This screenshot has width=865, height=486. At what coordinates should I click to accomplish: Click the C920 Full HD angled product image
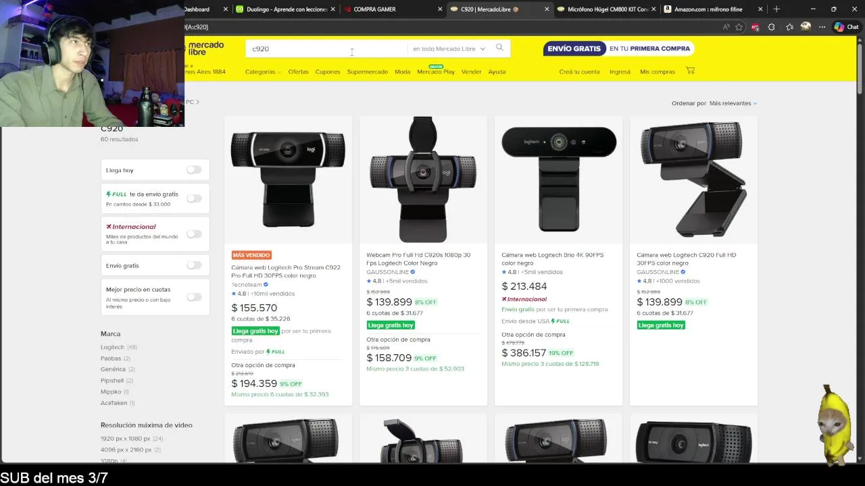693,180
